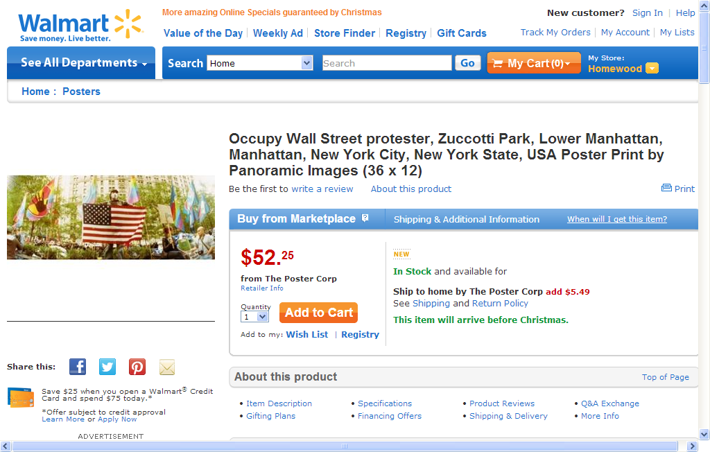Click the search text field
The width and height of the screenshot is (710, 452).
click(x=387, y=63)
